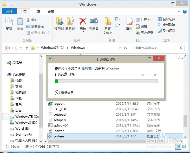Select Homegroup (家庭组) in navigation pane

[15, 63]
